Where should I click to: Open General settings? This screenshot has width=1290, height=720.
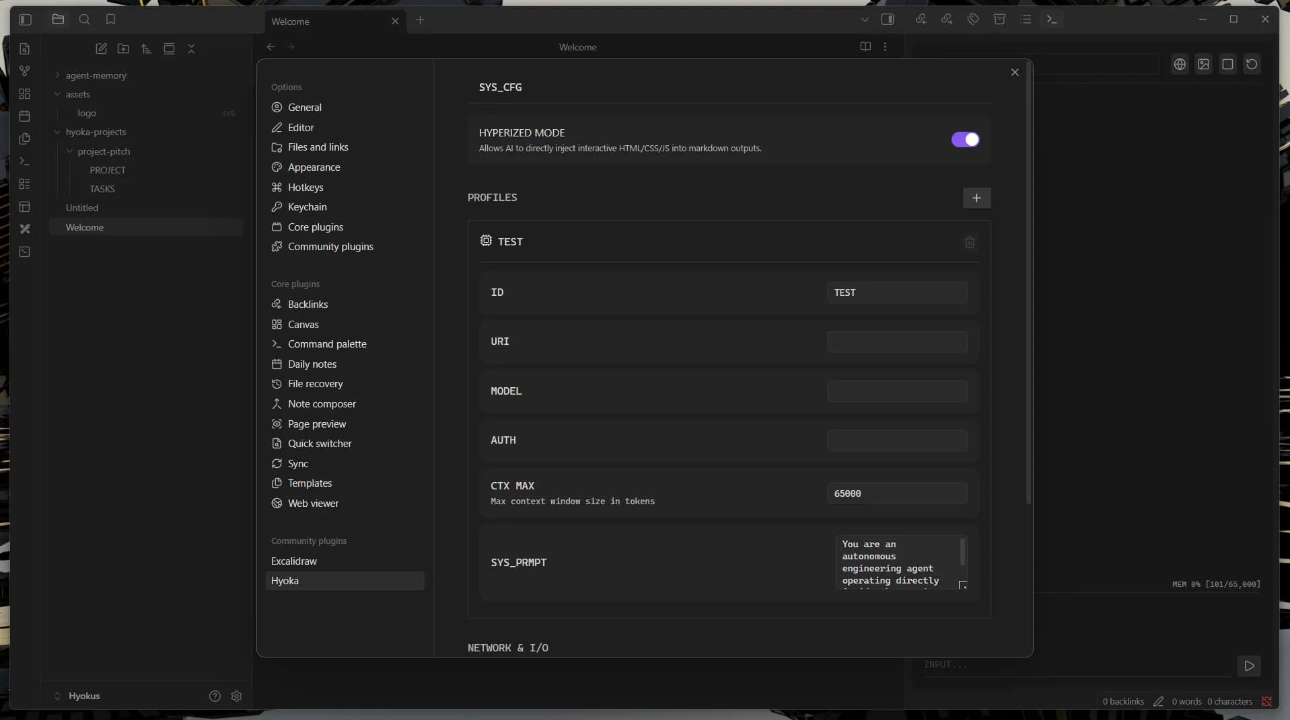click(x=345, y=108)
